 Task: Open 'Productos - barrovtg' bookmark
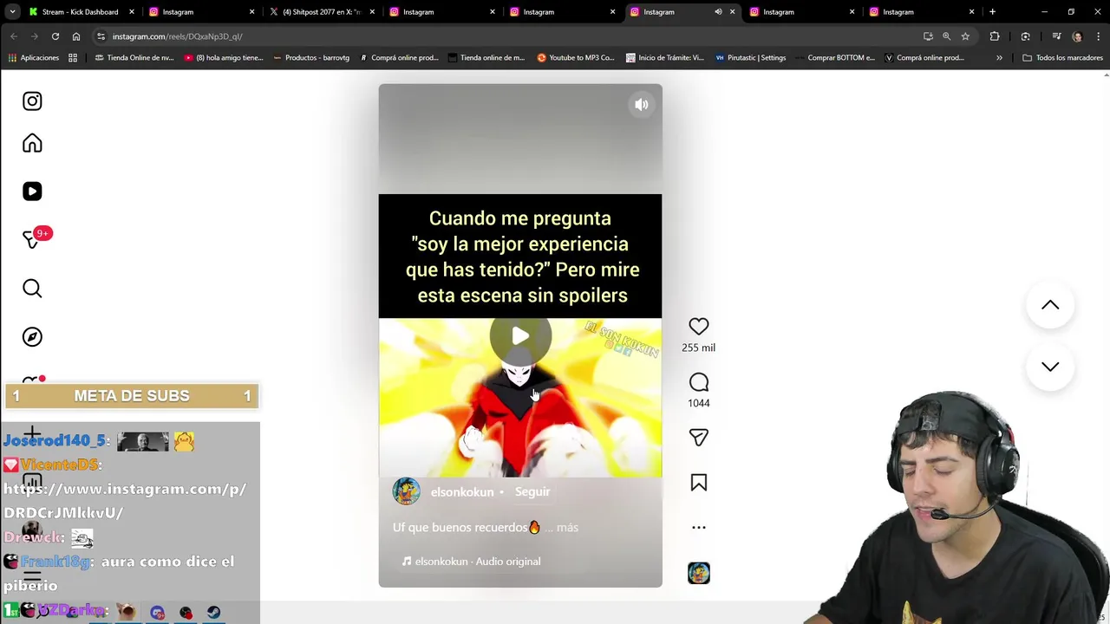[x=311, y=58]
